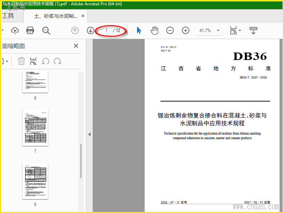The image size is (284, 213).
Task: Click the cloud upload icon
Action: tap(15, 31)
